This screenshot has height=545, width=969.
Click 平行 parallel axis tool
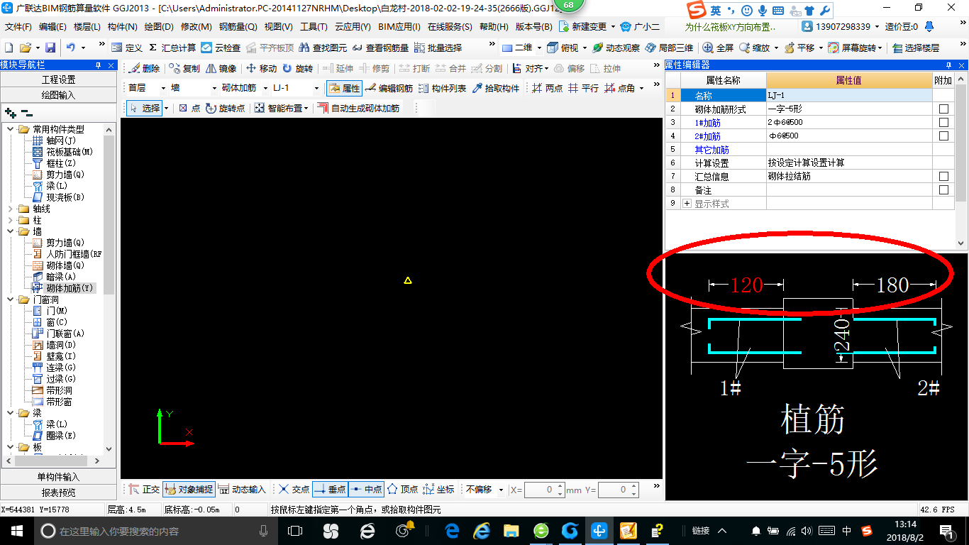click(583, 88)
